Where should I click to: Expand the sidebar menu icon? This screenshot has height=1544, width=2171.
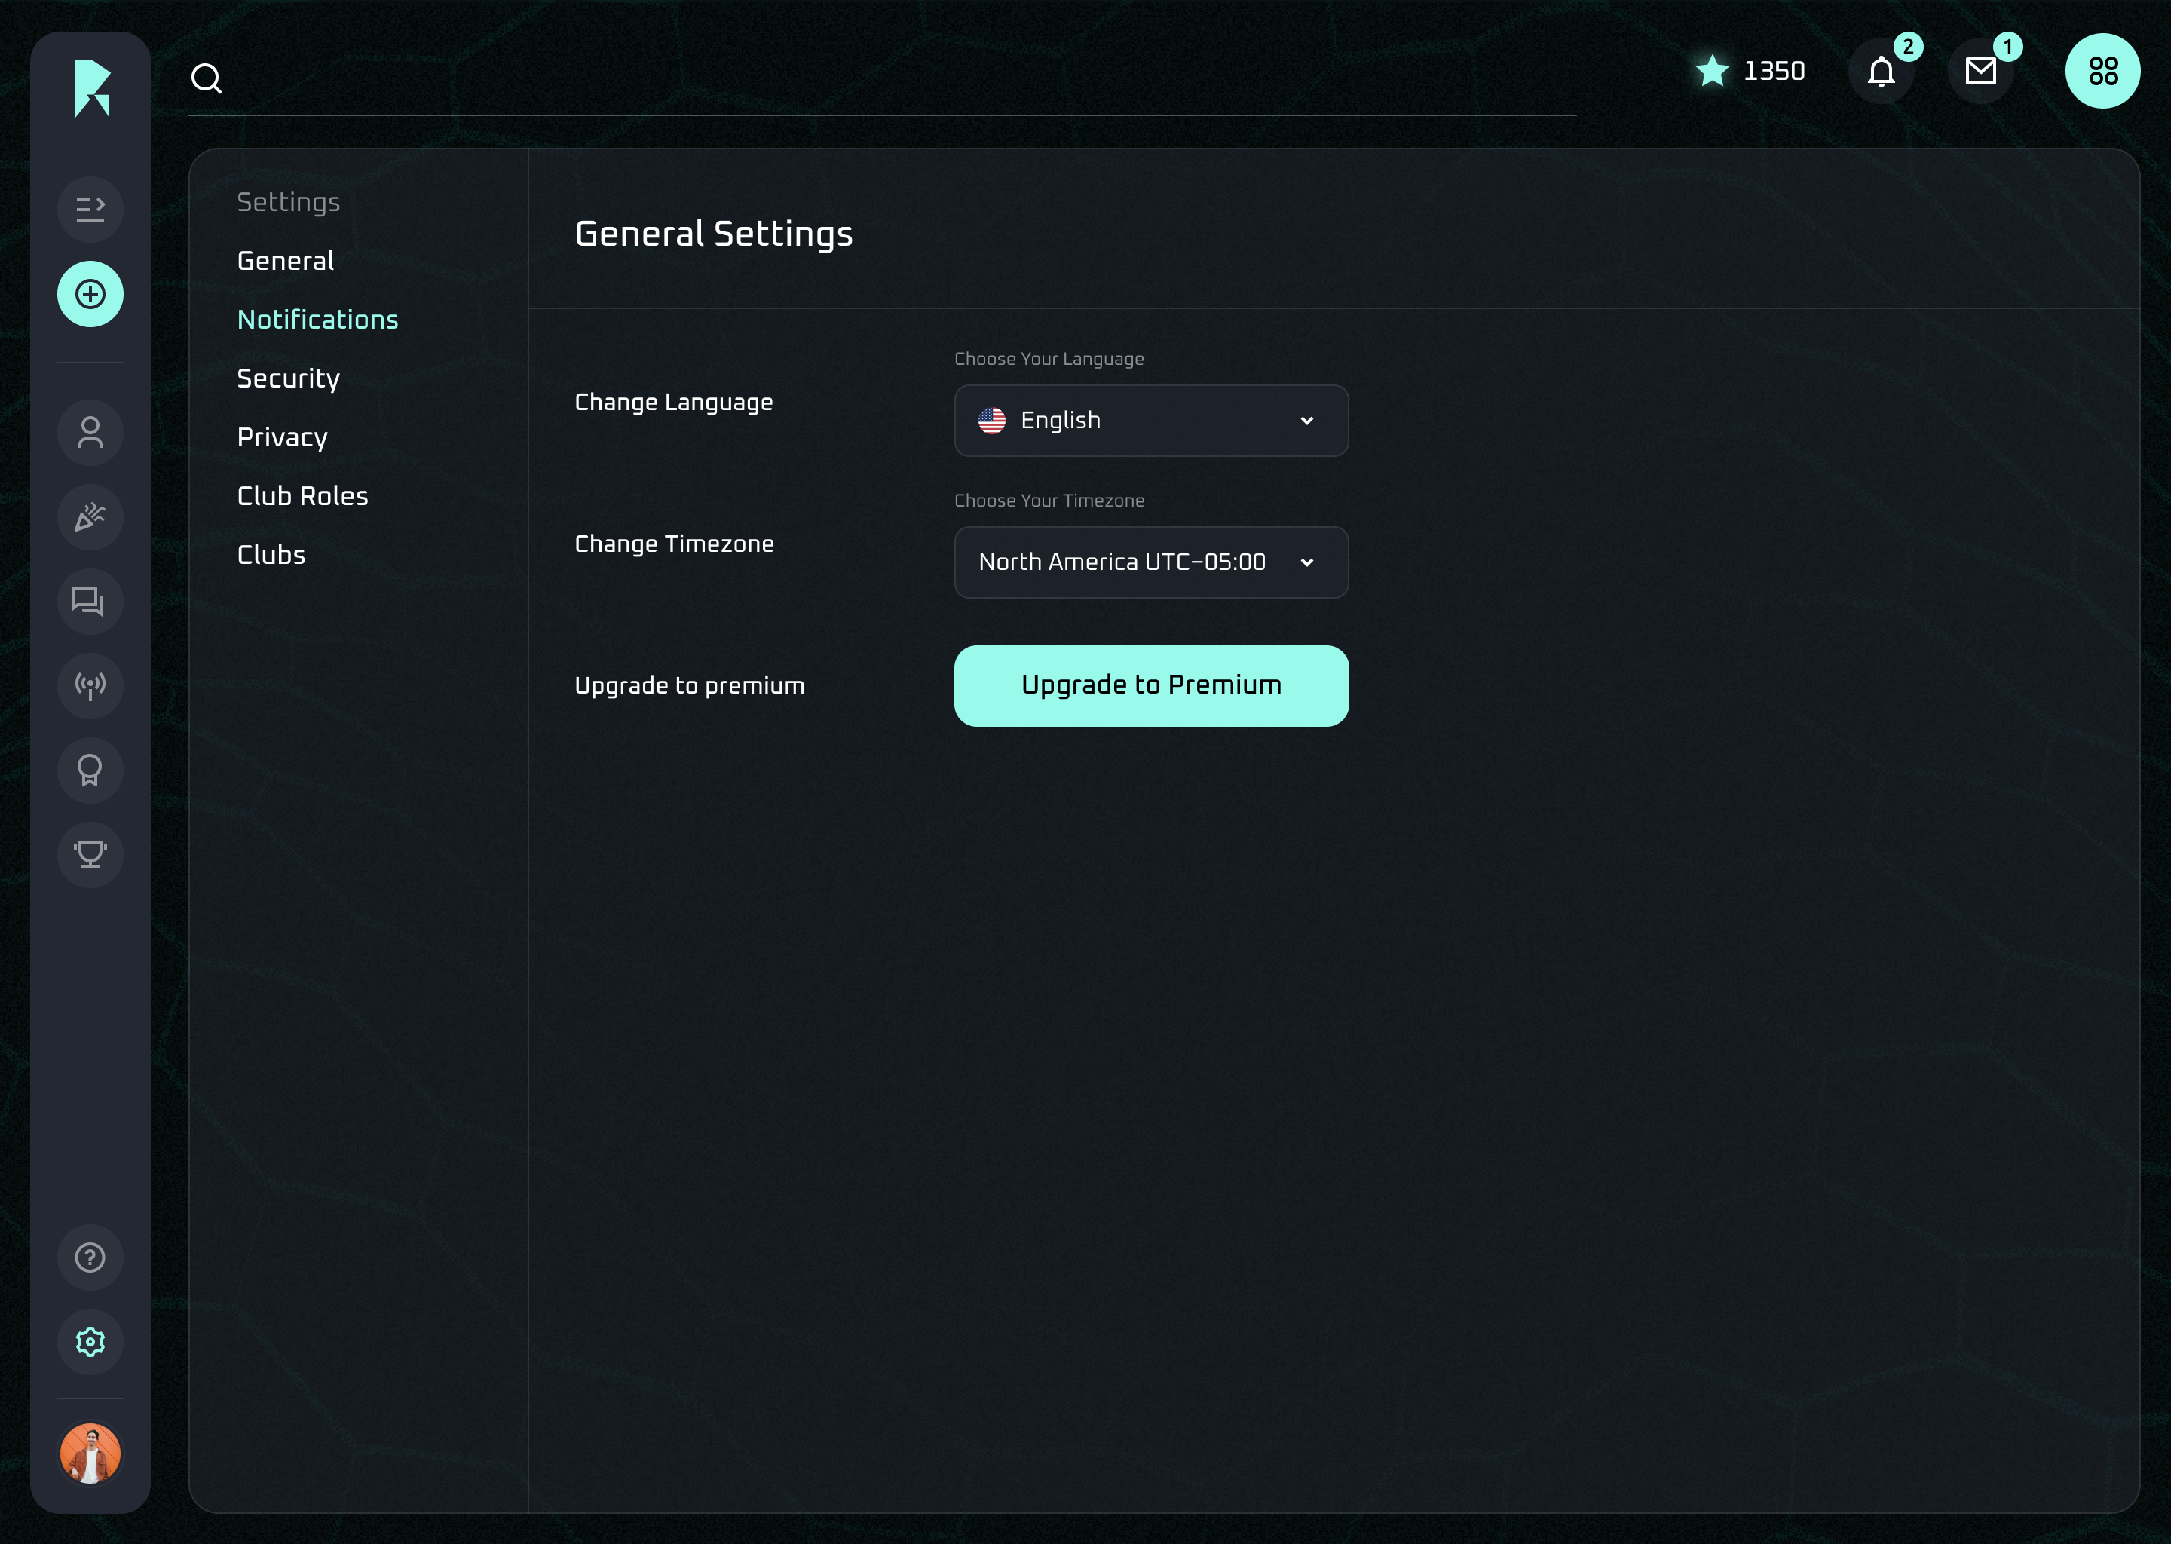90,209
